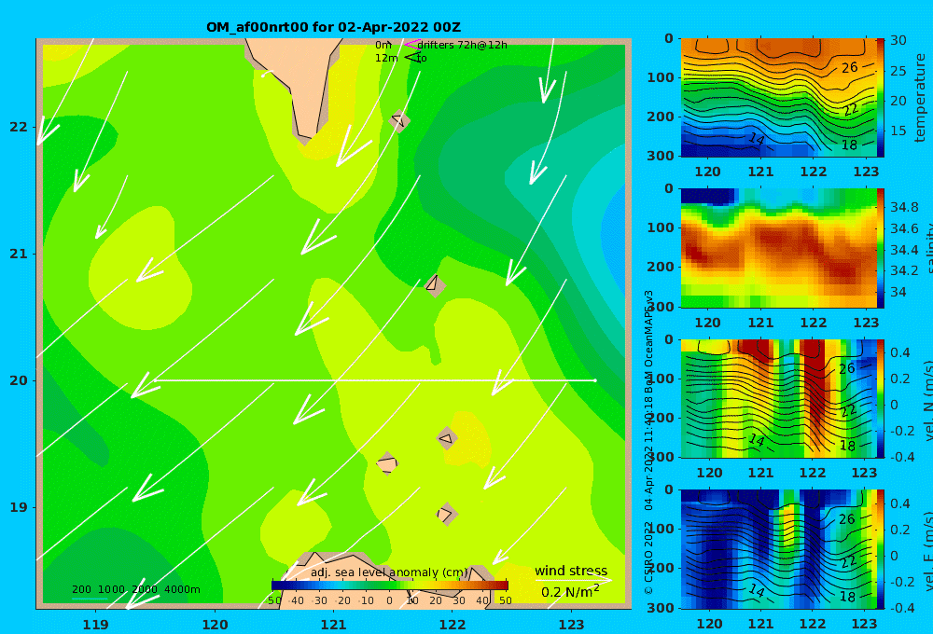Click the '200 1000 2000 4000m' depth legend
This screenshot has width=933, height=634.
tap(135, 589)
